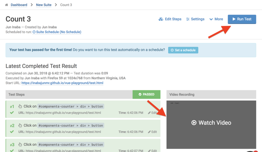Click the home icon in breadcrumb
262x152 pixels.
pyautogui.click(x=7, y=5)
